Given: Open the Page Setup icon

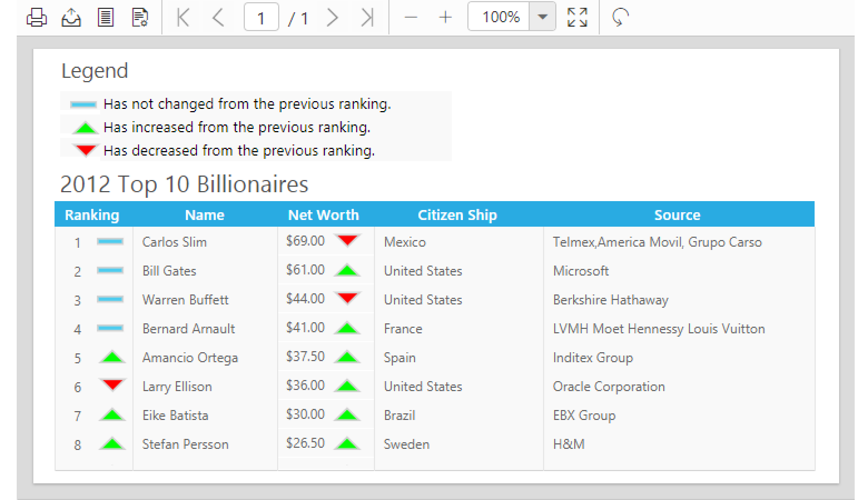Looking at the screenshot, I should [140, 18].
